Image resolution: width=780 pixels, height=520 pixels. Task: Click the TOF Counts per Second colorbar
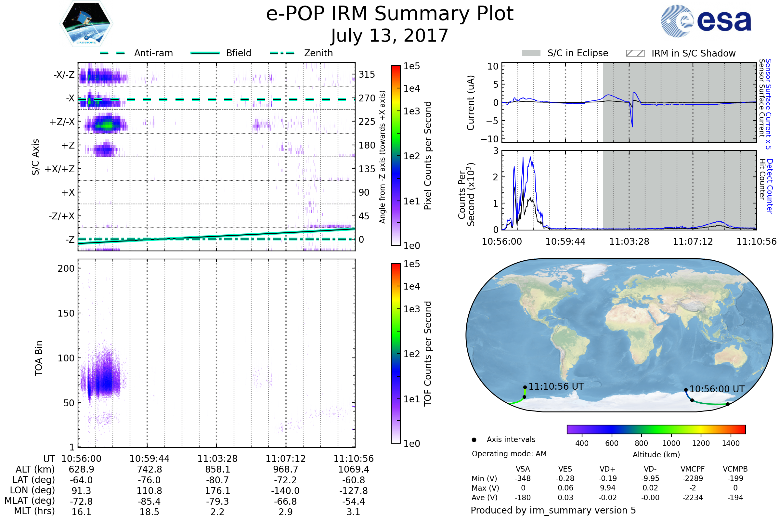click(396, 354)
